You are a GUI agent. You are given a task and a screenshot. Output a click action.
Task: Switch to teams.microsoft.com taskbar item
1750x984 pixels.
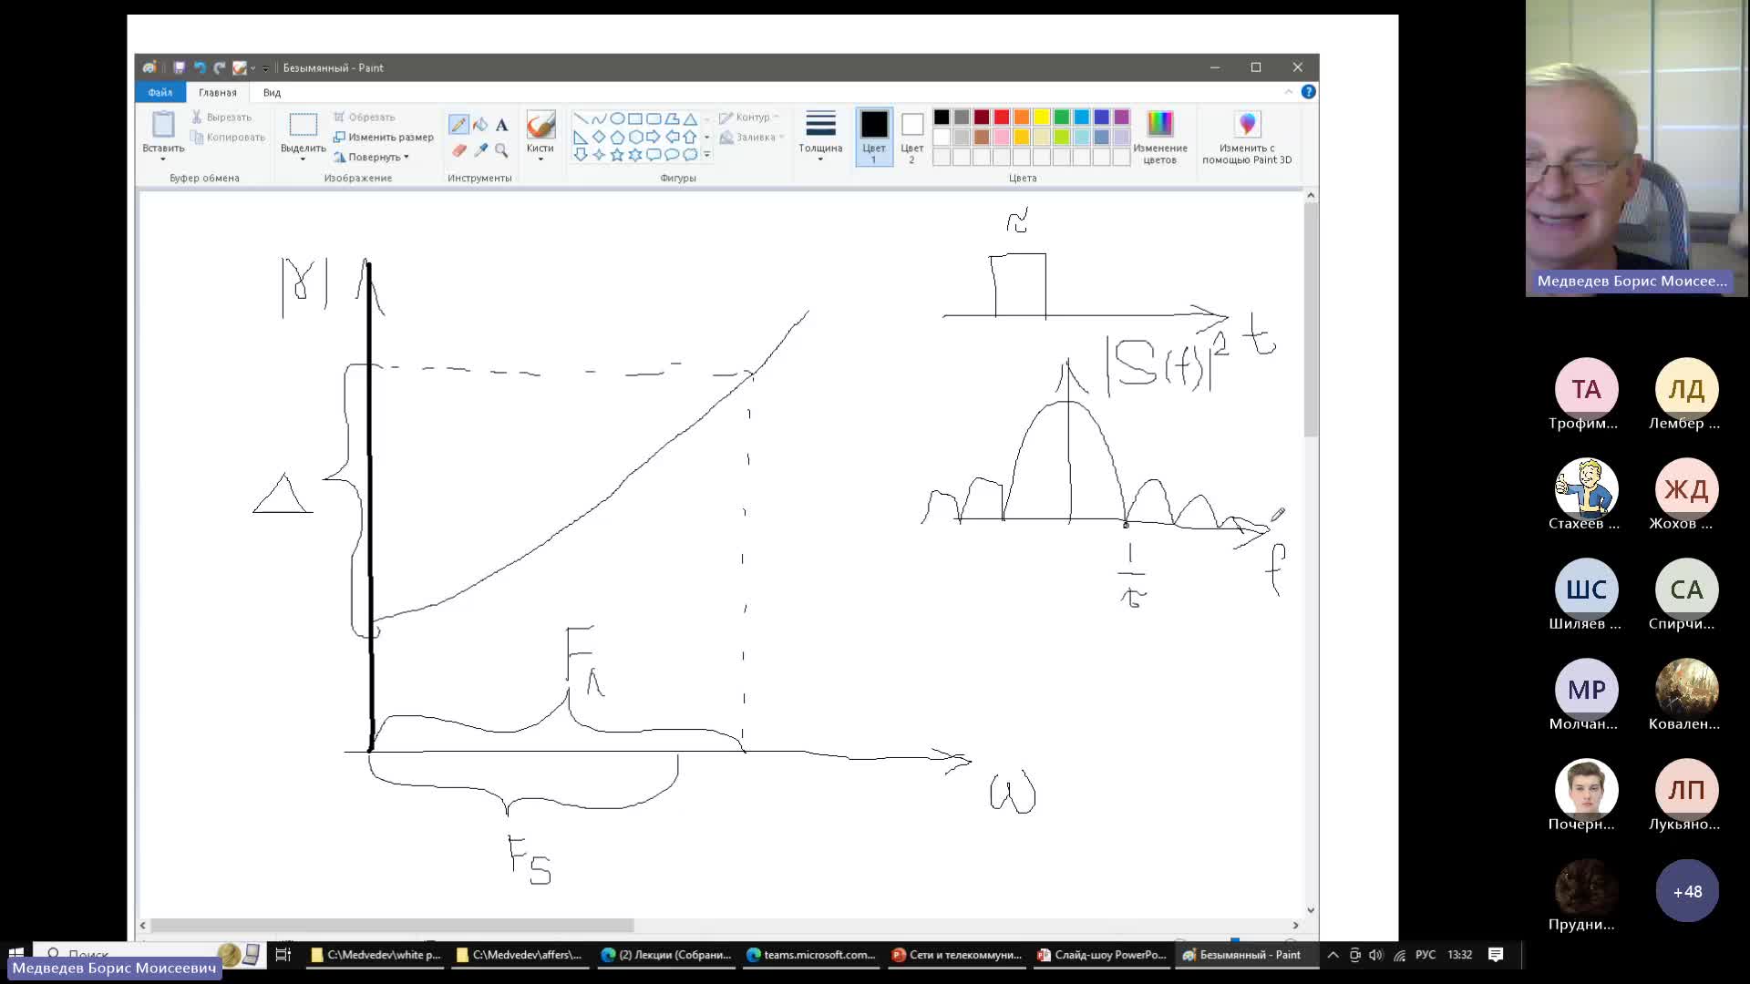coord(810,954)
